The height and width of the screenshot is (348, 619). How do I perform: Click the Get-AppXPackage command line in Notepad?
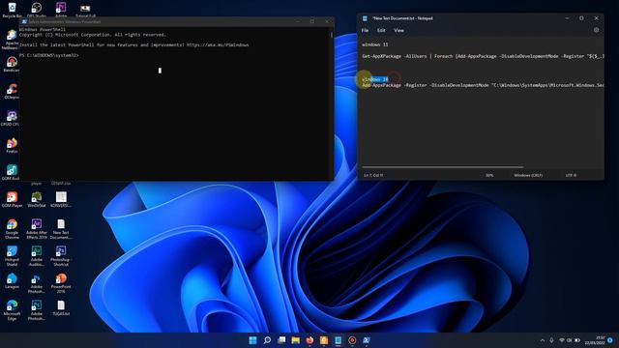pos(483,56)
